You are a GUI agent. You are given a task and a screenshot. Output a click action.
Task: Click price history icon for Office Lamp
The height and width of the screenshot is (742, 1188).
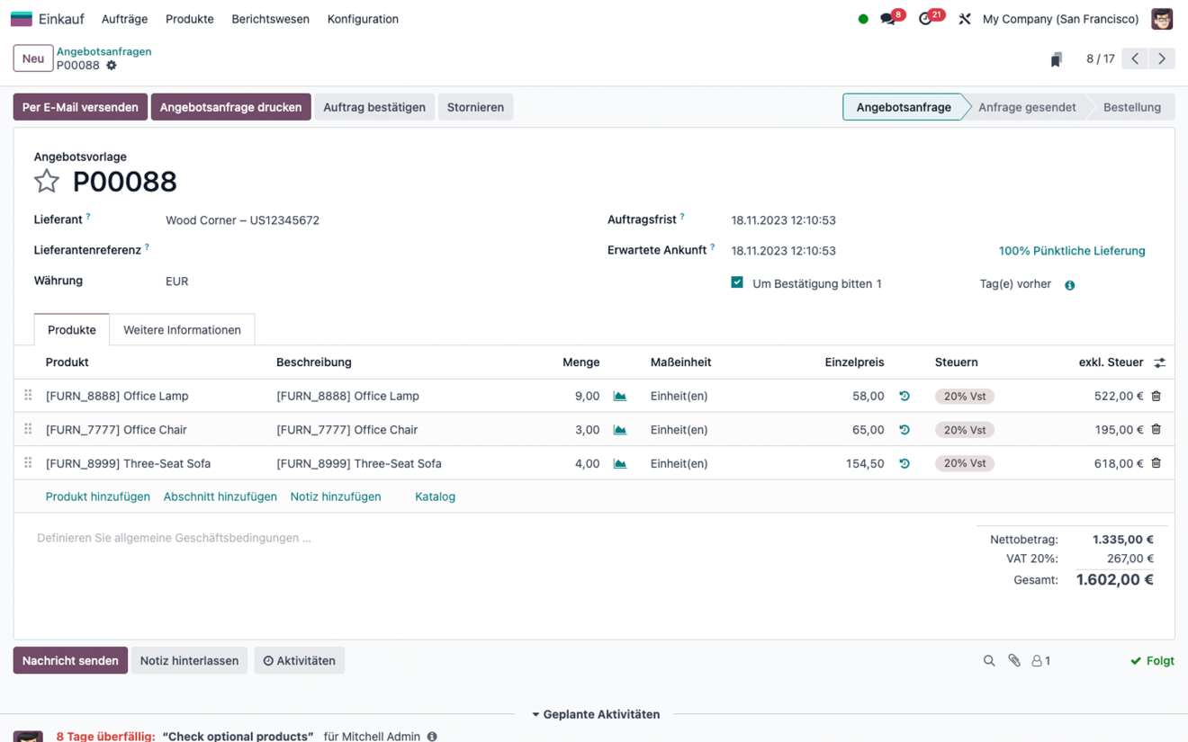coord(904,396)
